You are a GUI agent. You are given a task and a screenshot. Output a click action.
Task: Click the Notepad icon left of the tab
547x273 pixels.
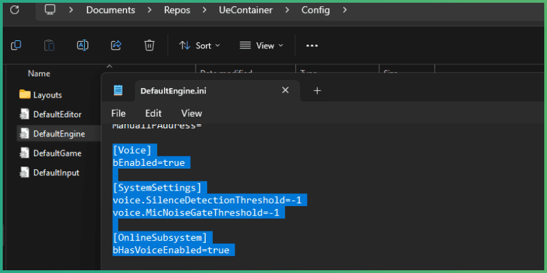point(118,91)
